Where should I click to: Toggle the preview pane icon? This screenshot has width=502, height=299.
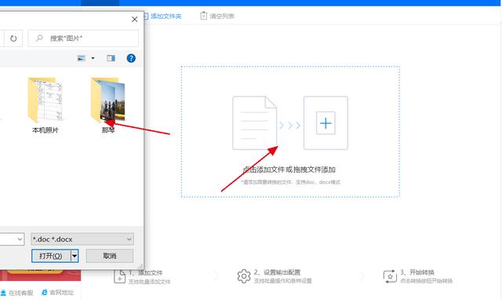(x=111, y=58)
